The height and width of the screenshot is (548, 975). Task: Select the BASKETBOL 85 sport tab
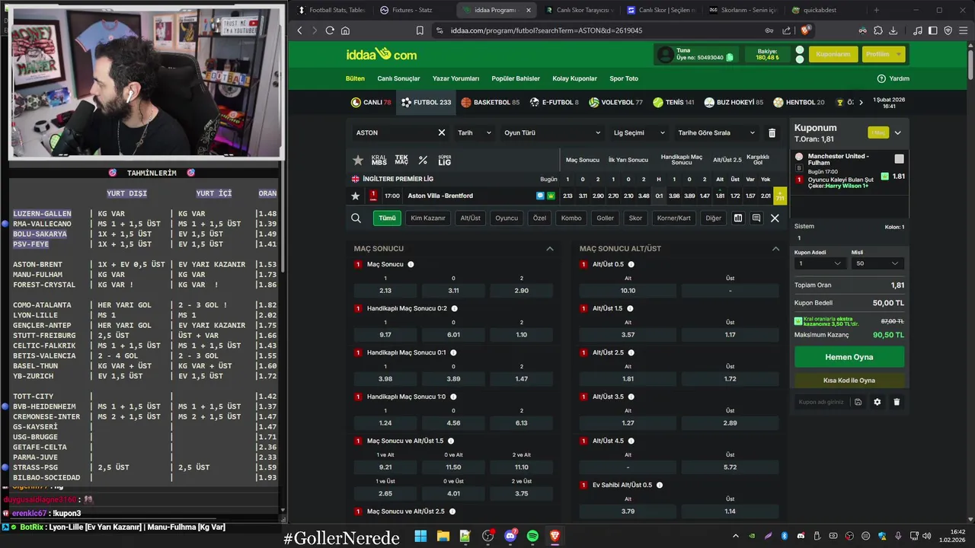click(x=490, y=102)
